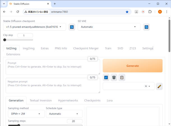
Task: Click the blue arrow read-parameters icon
Action: 106,77
